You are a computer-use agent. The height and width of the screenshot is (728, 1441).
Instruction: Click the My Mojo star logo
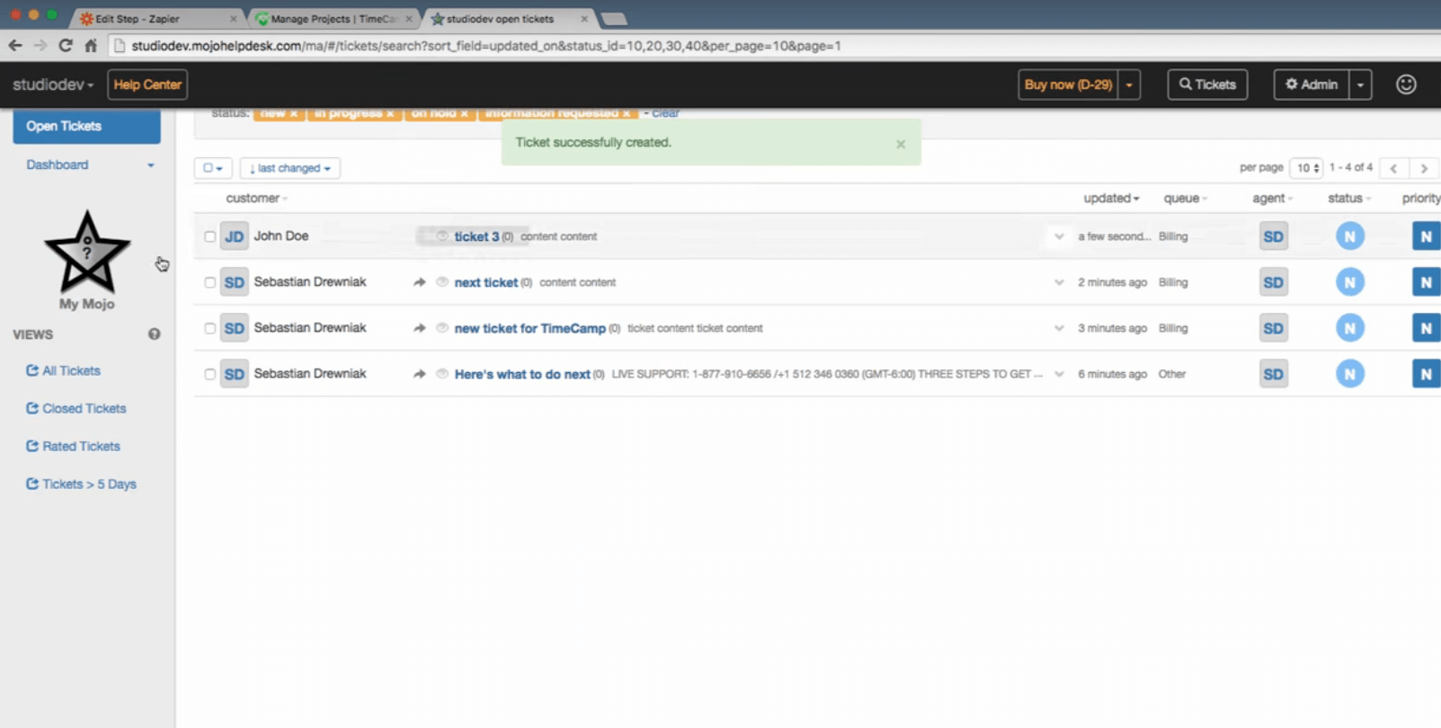[x=87, y=252]
